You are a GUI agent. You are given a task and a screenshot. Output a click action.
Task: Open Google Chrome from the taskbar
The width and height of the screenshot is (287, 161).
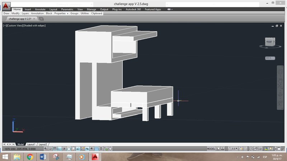pyautogui.click(x=30, y=157)
